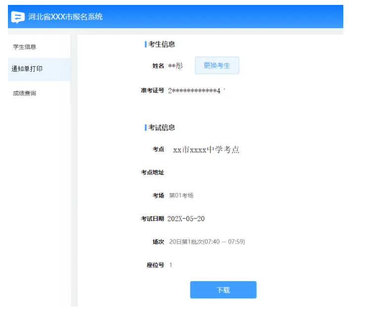This screenshot has width=373, height=331.
Task: Click the 考点地址 field label
Action: (x=153, y=172)
